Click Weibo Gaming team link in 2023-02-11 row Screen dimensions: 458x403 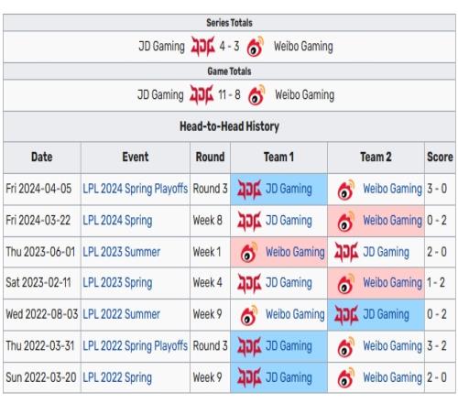pos(393,283)
